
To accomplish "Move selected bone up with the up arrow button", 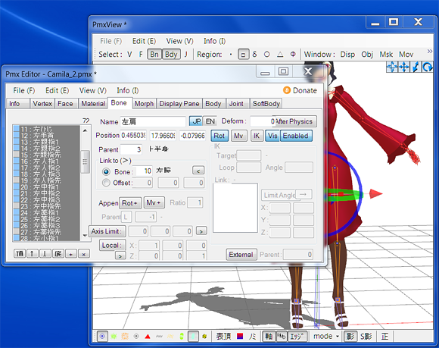I will [33, 254].
